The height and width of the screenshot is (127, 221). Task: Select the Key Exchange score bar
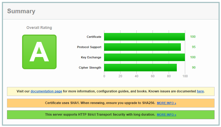144,57
